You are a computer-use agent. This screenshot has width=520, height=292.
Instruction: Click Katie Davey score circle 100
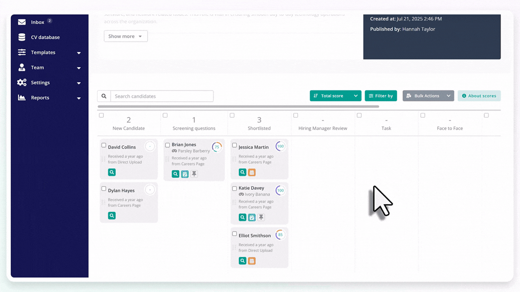[280, 190]
